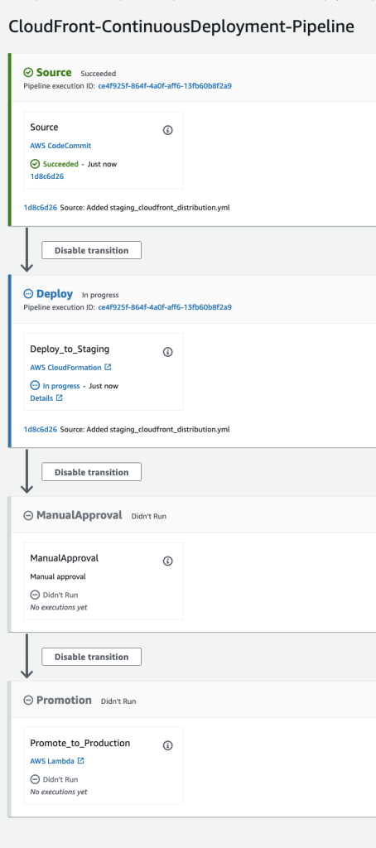
Task: Open the AWS CodeCommit link
Action: (x=60, y=146)
